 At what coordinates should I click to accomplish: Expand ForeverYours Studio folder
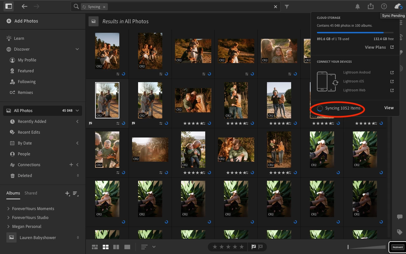(x=8, y=217)
